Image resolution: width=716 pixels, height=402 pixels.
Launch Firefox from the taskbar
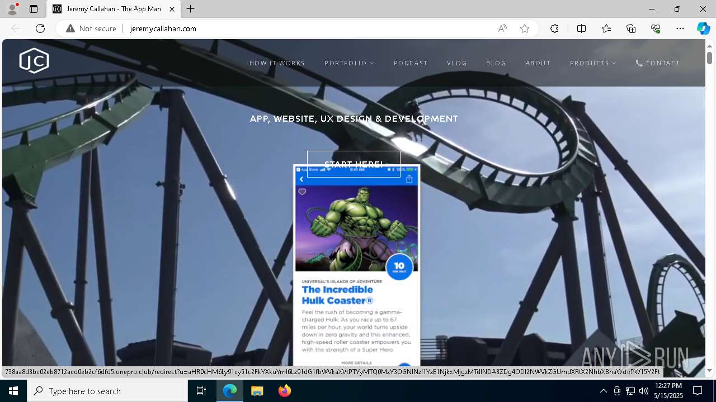coord(284,391)
